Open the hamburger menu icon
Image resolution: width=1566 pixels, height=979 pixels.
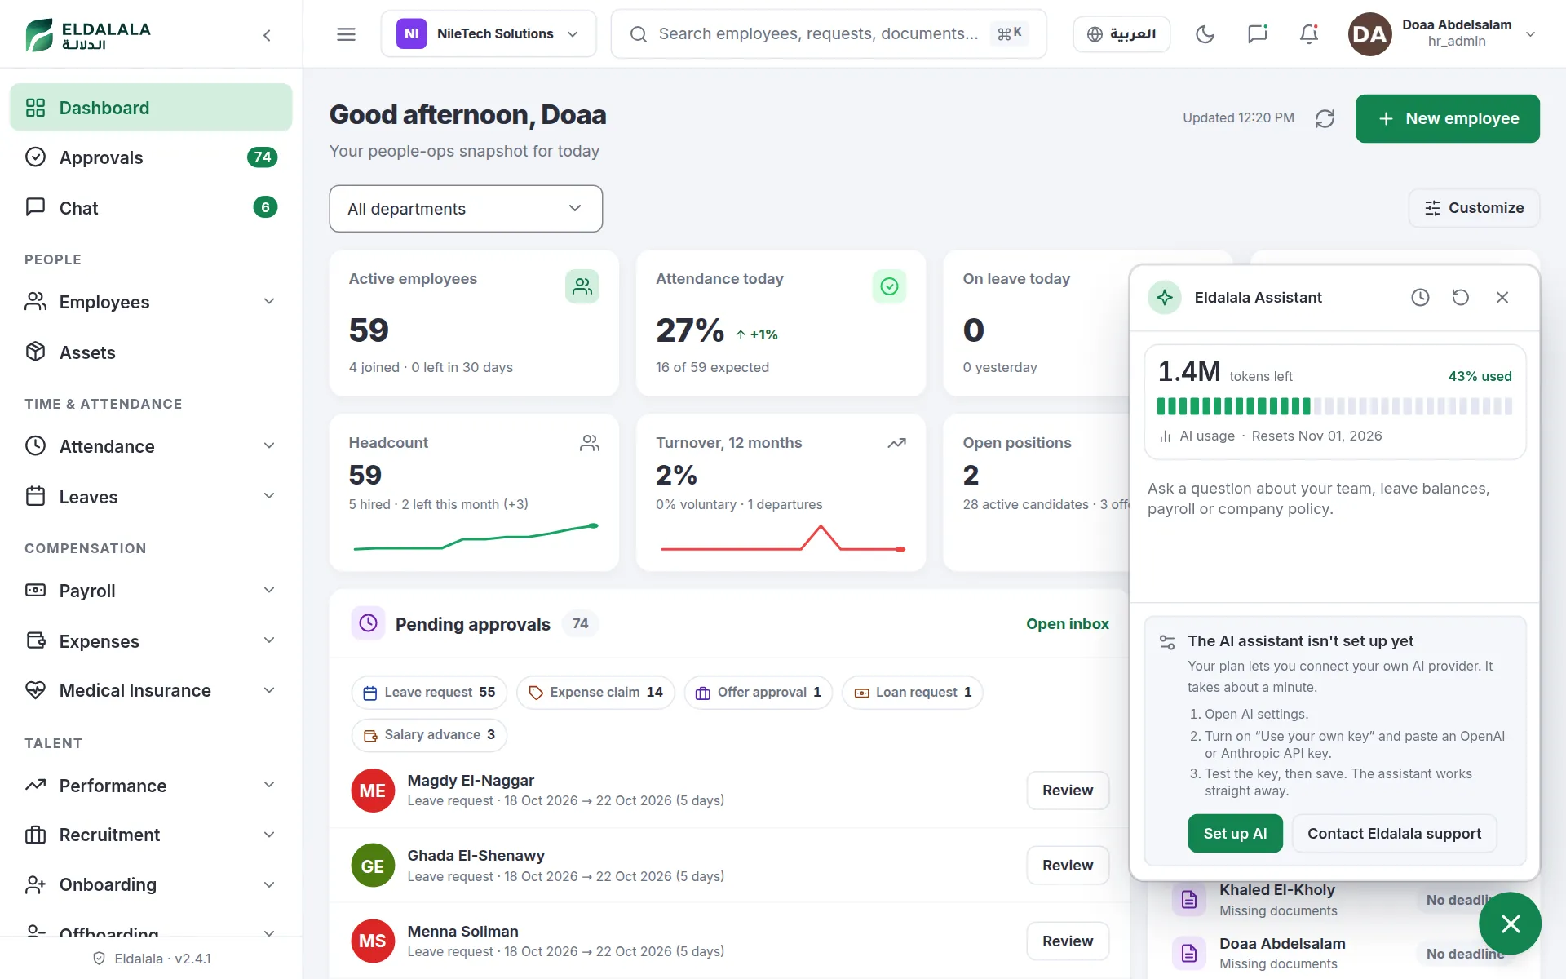pos(346,34)
